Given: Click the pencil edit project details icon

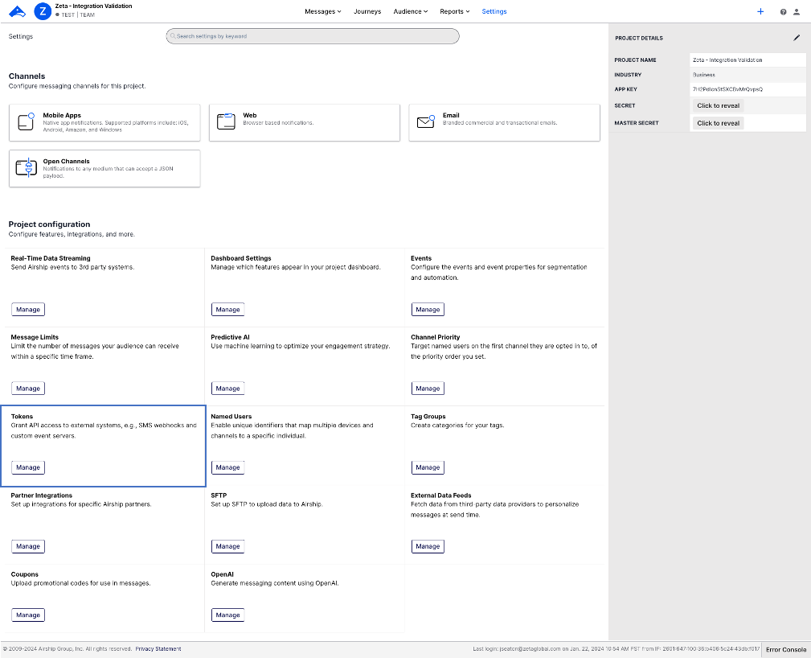Looking at the screenshot, I should [x=797, y=38].
